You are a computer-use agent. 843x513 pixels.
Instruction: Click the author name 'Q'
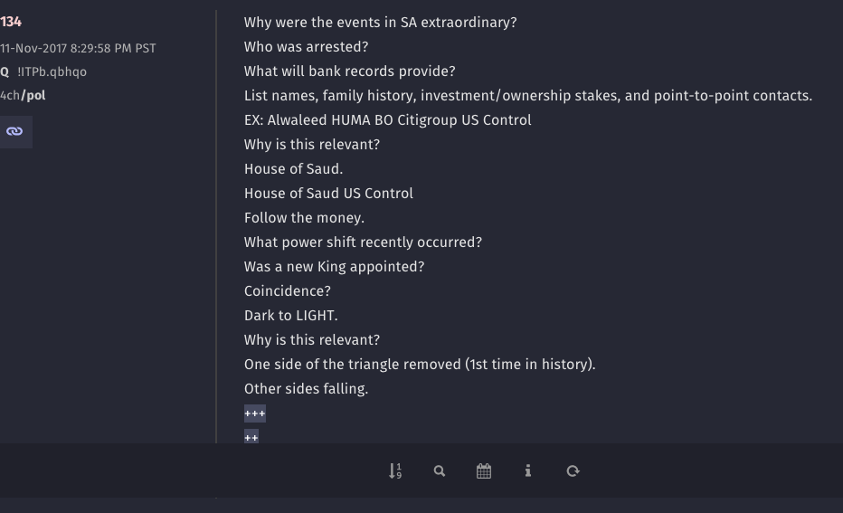tap(5, 71)
